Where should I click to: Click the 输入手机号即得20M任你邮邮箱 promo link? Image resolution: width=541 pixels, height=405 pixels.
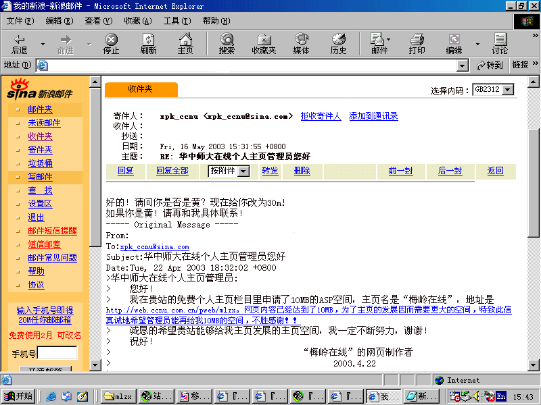tap(45, 315)
